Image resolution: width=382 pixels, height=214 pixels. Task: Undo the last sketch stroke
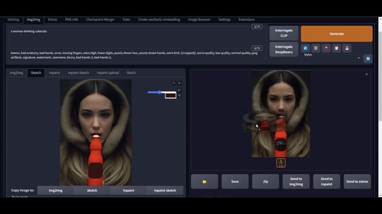click(174, 83)
